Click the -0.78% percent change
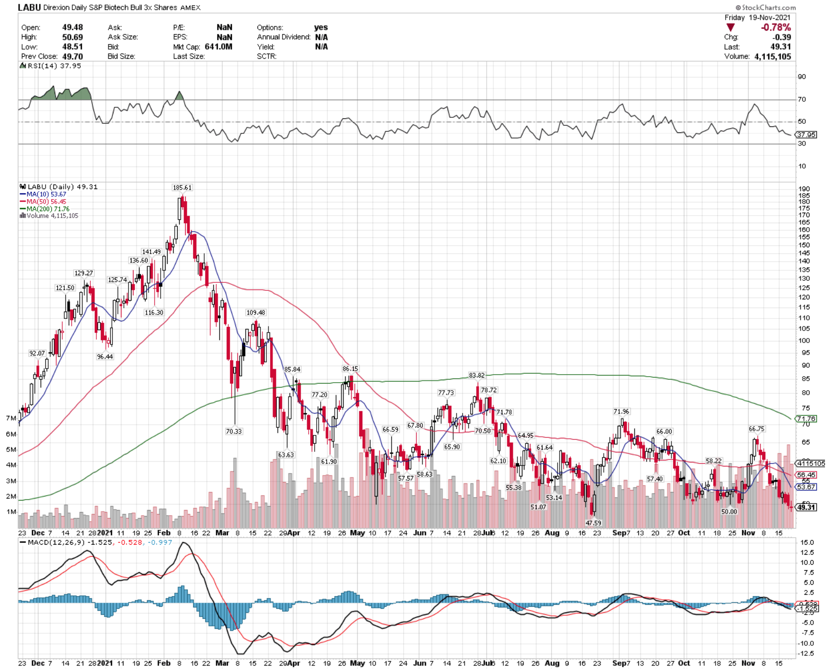The image size is (827, 670). point(776,28)
